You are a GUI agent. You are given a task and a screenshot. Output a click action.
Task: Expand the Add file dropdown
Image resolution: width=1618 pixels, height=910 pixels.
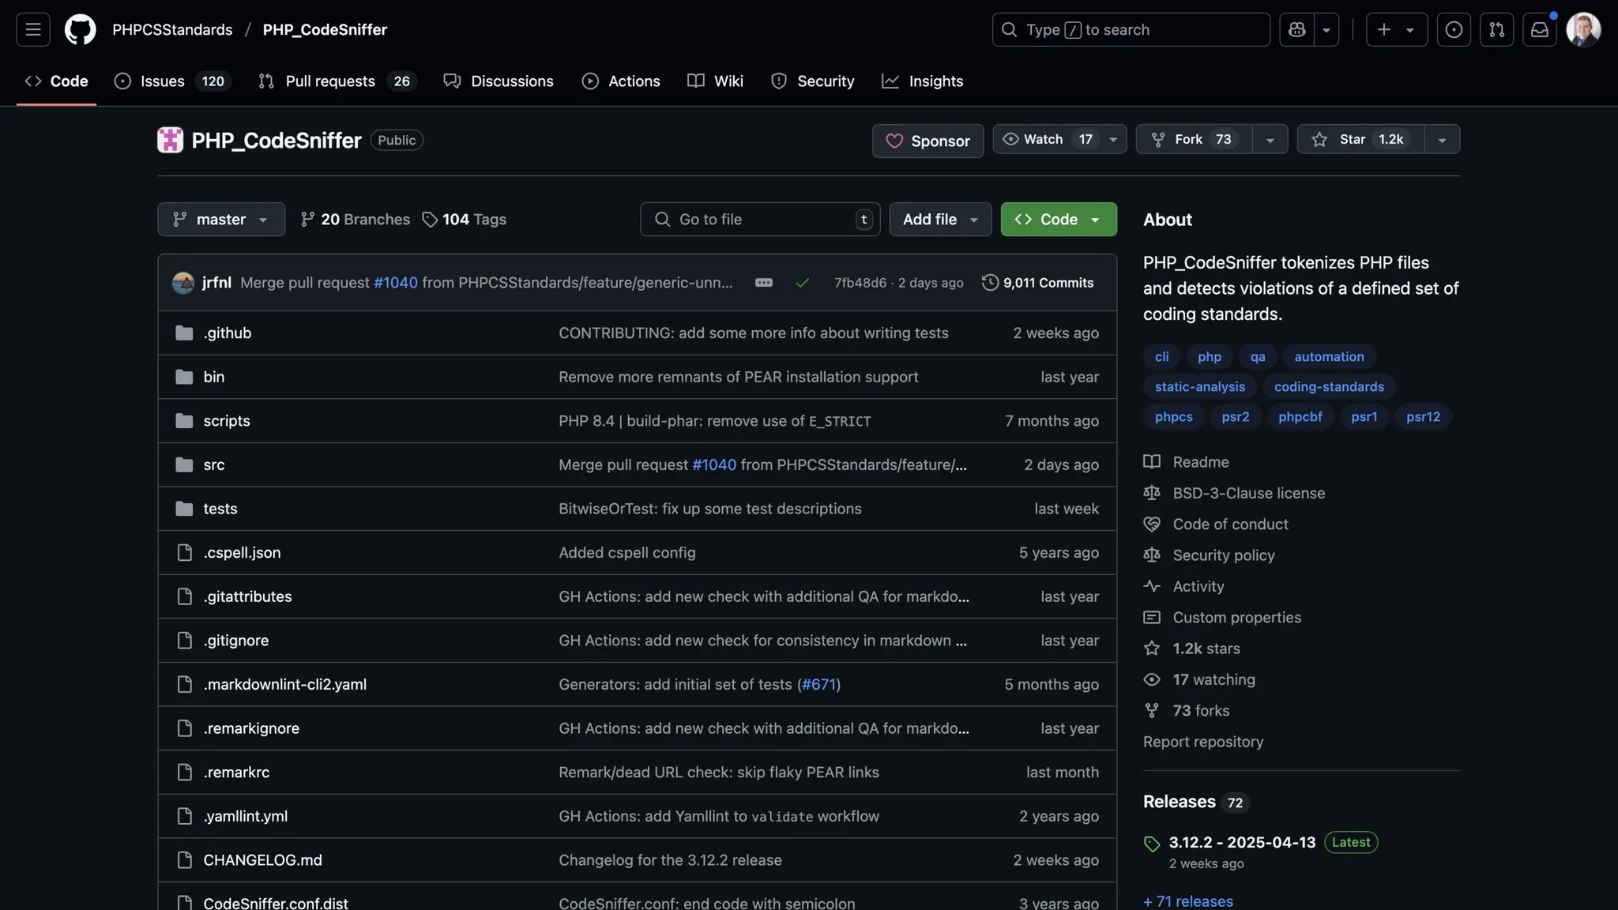pos(940,219)
